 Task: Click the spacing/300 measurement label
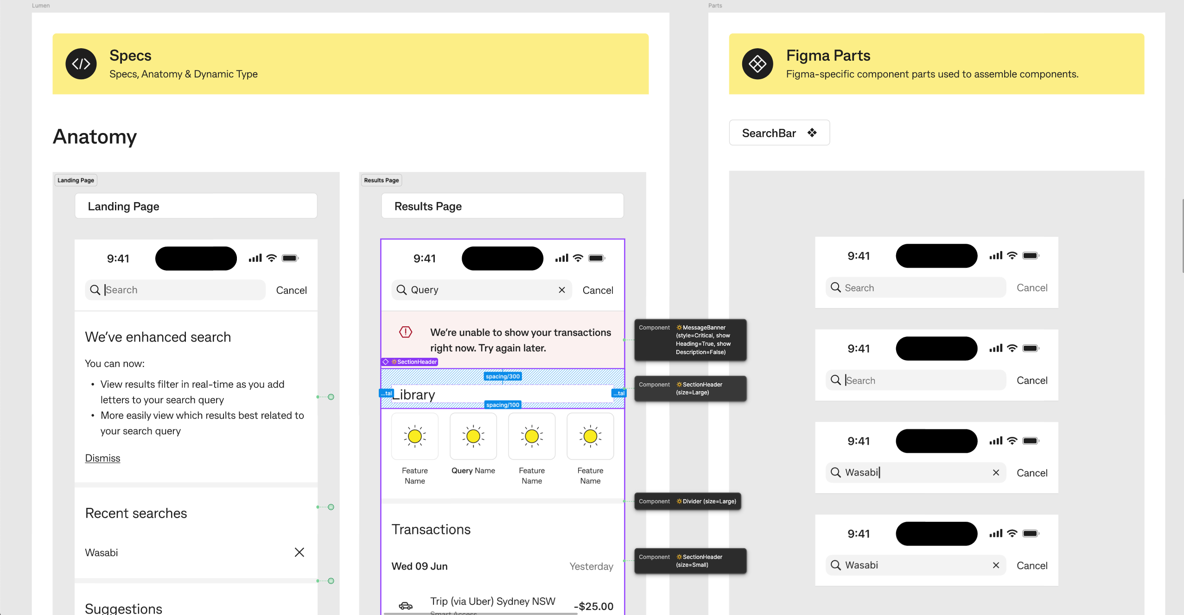[503, 376]
